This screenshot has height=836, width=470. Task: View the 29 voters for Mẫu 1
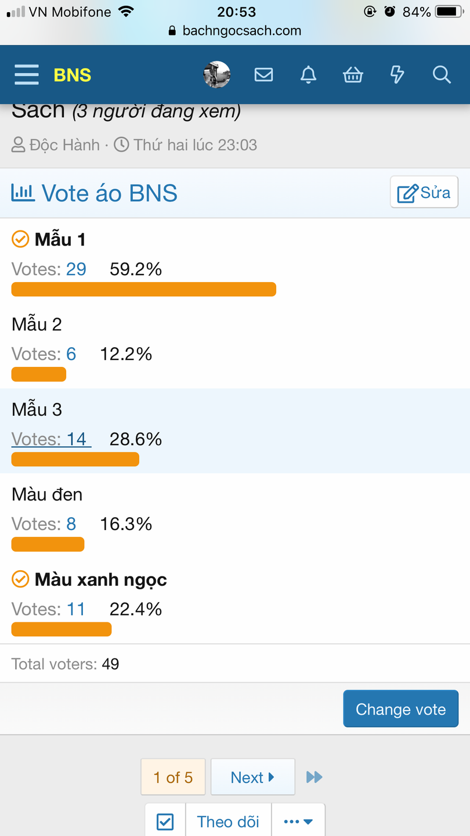pos(76,269)
